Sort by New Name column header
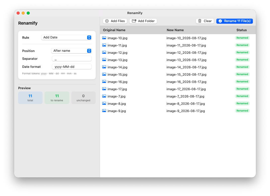The image size is (270, 196). coord(175,30)
